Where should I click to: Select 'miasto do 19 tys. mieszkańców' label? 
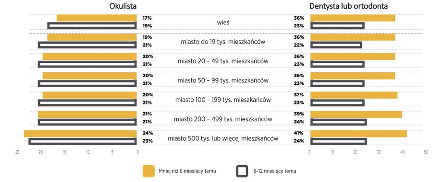(x=223, y=42)
